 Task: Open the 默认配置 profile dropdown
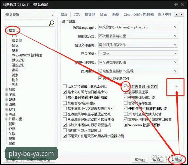click(x=30, y=15)
